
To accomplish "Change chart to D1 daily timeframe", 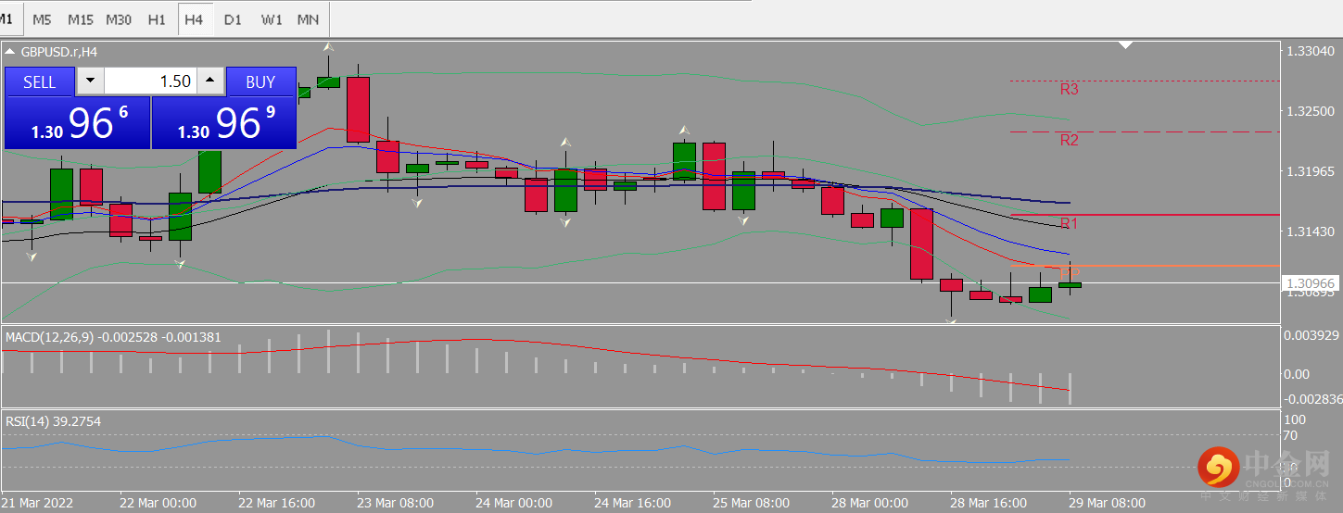I will [x=233, y=19].
